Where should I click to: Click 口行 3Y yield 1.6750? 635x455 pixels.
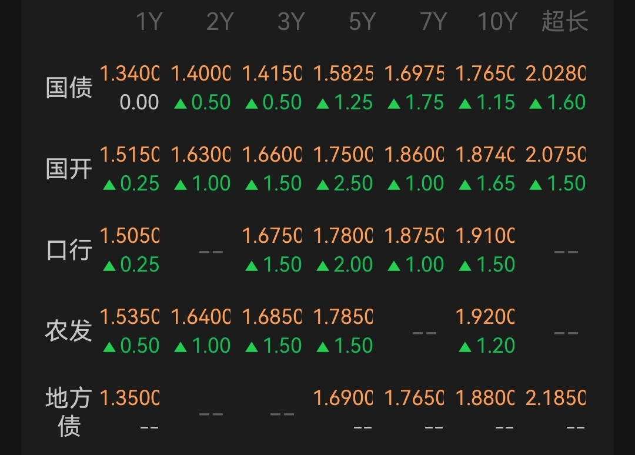tap(272, 236)
